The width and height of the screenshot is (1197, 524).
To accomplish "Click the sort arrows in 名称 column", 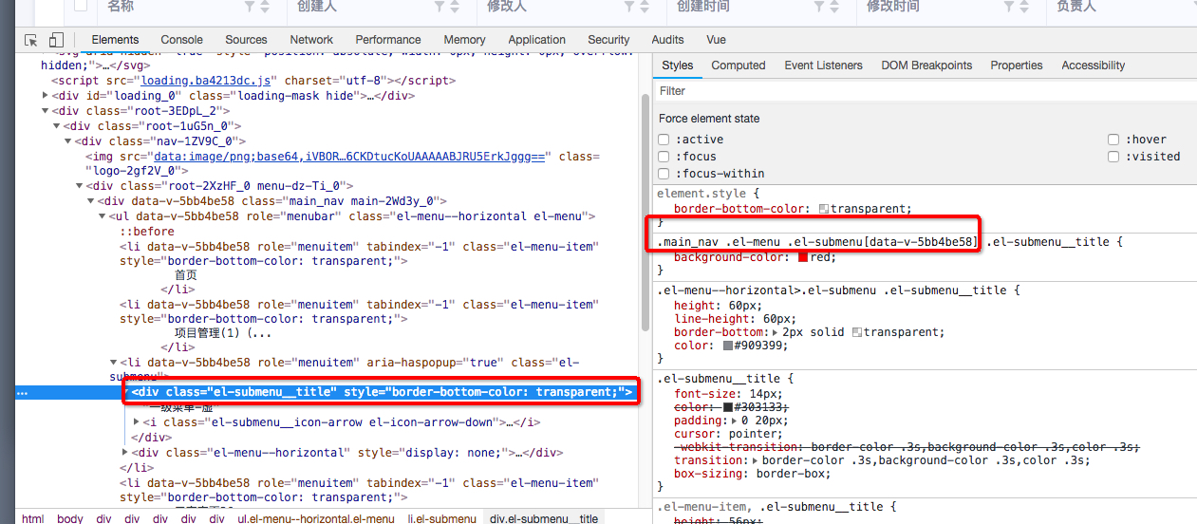I will click(x=264, y=7).
